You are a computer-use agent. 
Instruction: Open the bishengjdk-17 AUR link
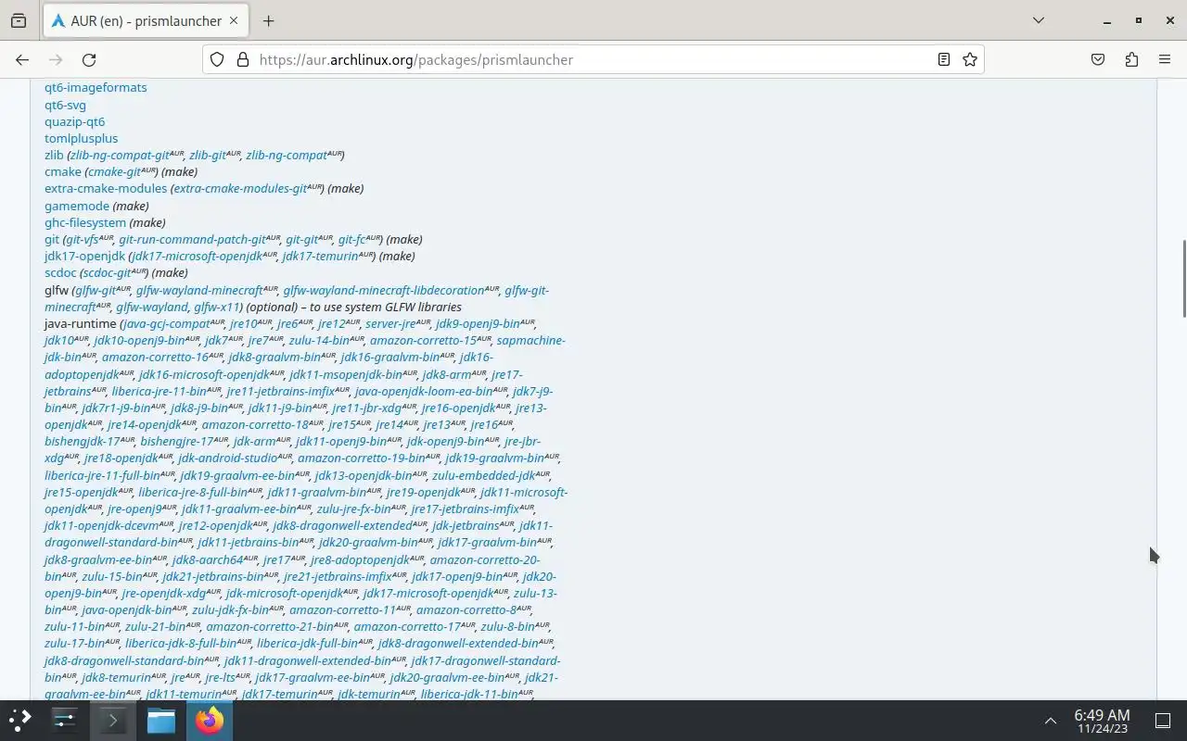coord(83,441)
